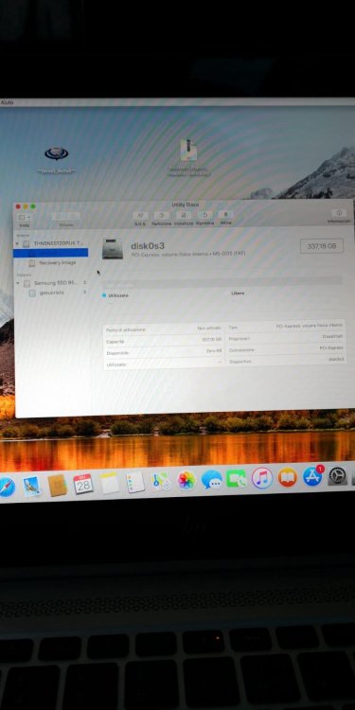Image resolution: width=355 pixels, height=710 pixels.
Task: Open System Preferences from the Dock
Action: click(338, 475)
